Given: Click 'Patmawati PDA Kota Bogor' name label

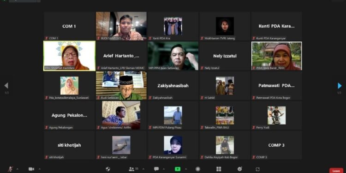Looking at the screenshot, I should click(273, 98).
